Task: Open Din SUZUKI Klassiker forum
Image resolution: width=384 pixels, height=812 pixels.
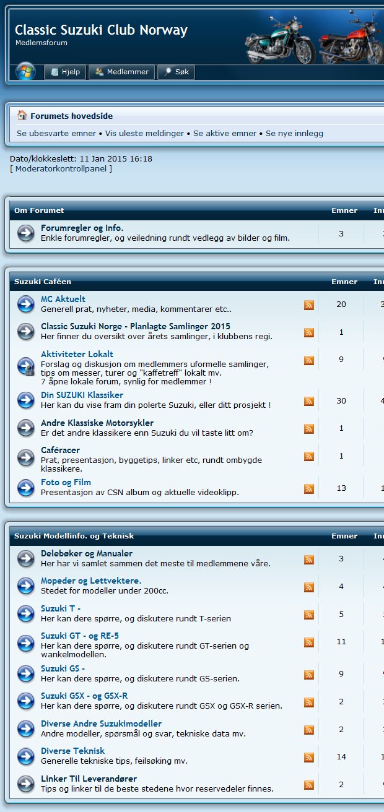Action: coord(82,395)
